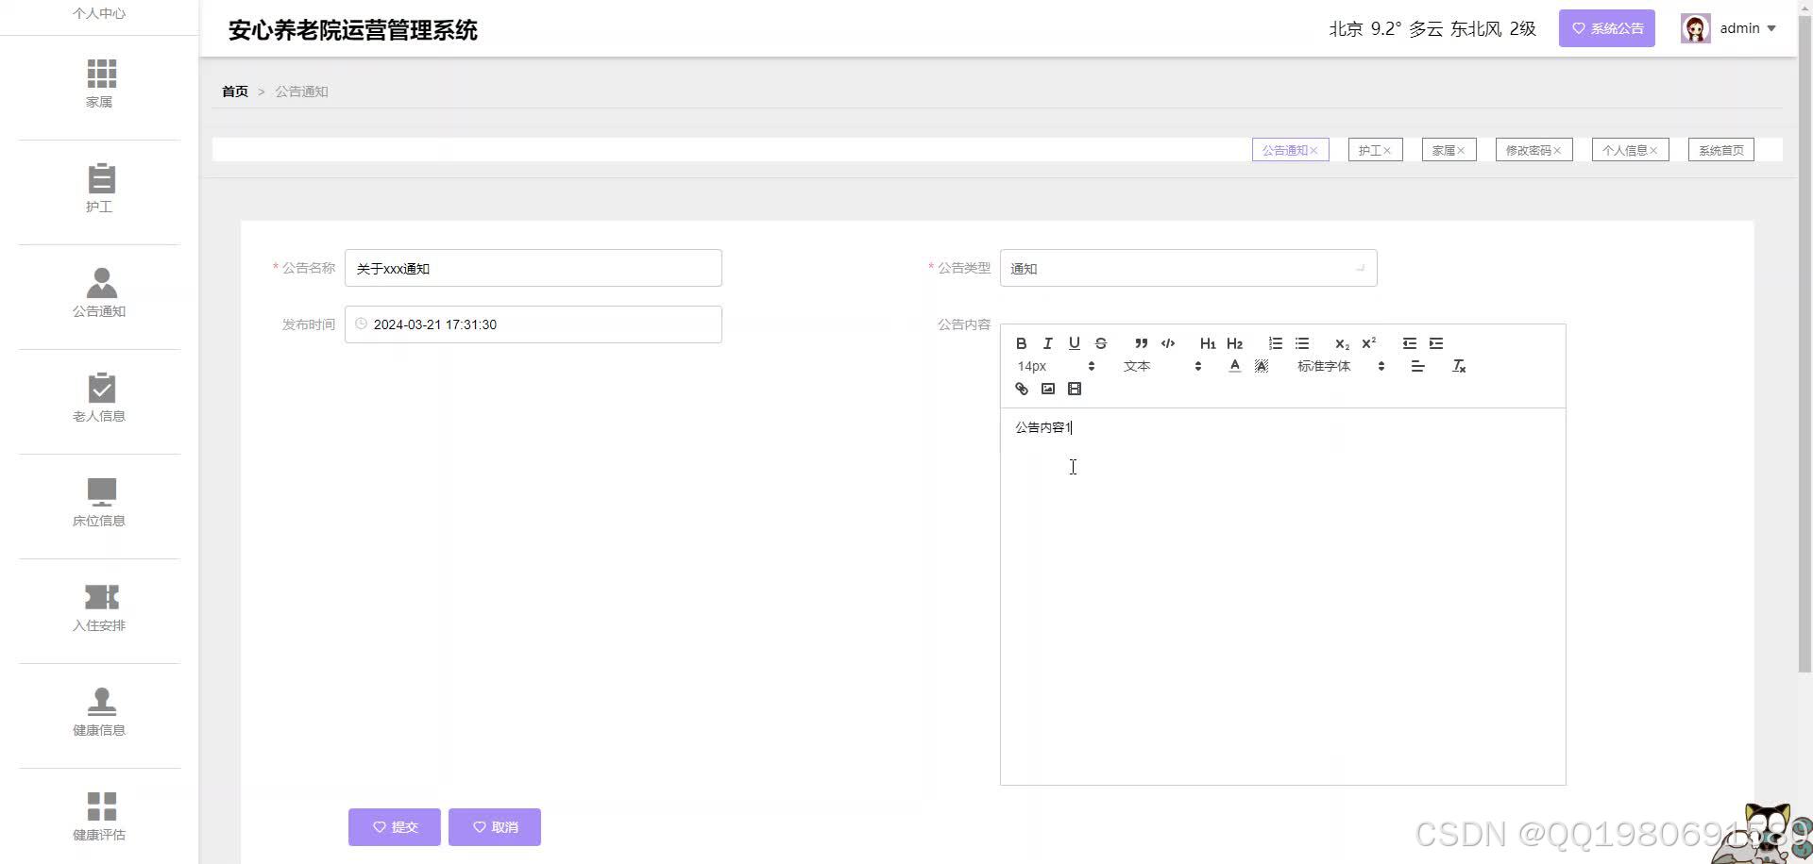
Task: Submit the form with 提交
Action: coord(394,827)
